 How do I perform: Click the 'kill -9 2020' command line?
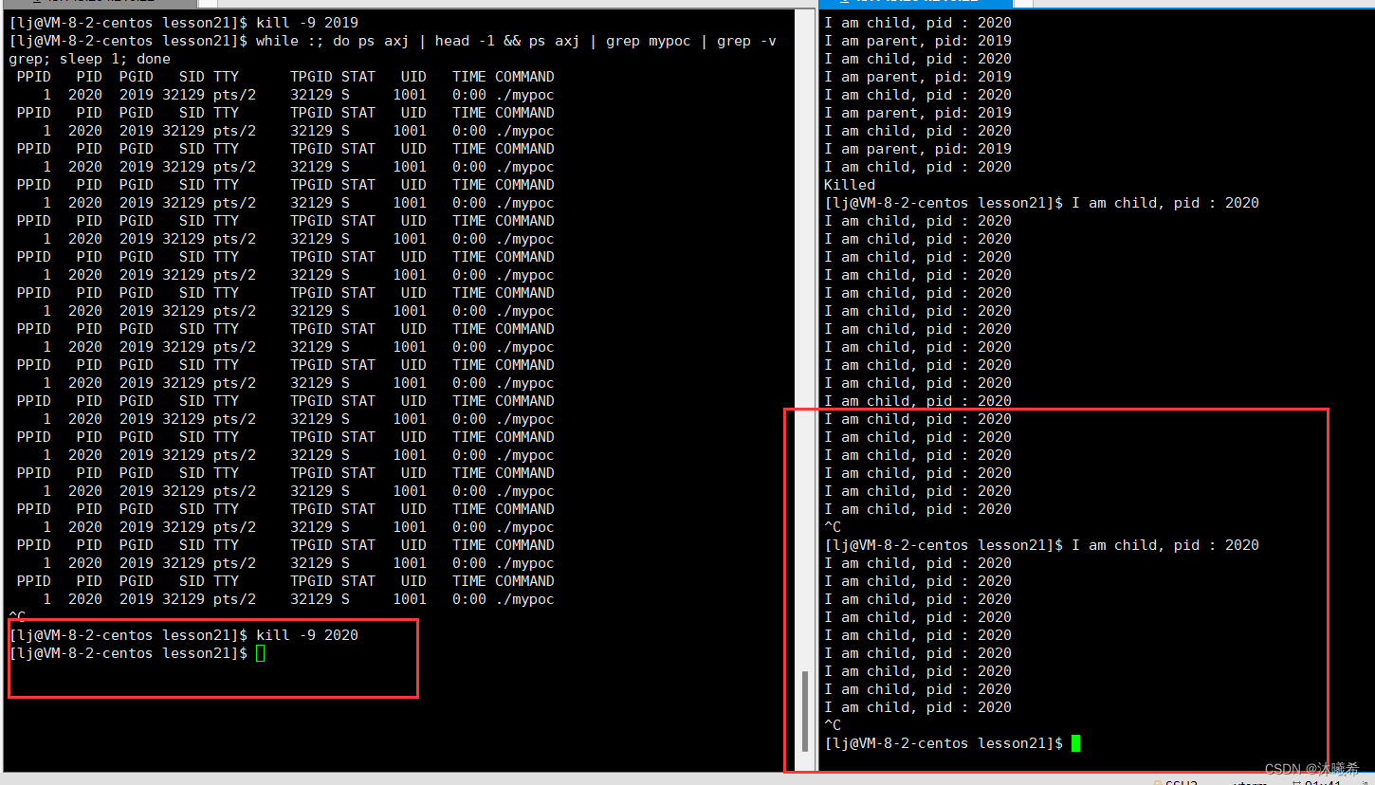pos(184,635)
